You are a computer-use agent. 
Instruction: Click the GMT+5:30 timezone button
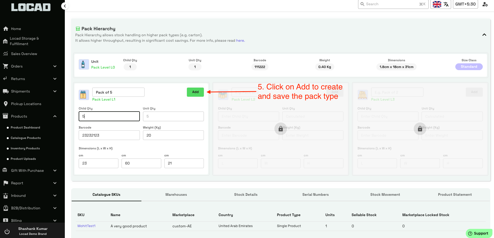[x=465, y=4]
